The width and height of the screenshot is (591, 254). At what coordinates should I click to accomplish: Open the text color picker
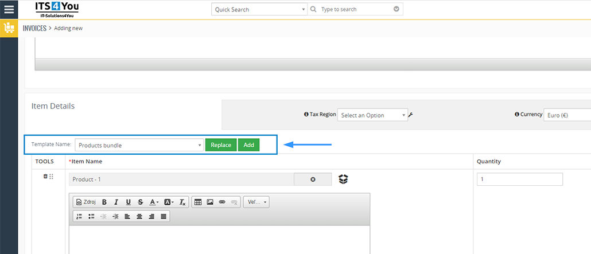pos(154,202)
